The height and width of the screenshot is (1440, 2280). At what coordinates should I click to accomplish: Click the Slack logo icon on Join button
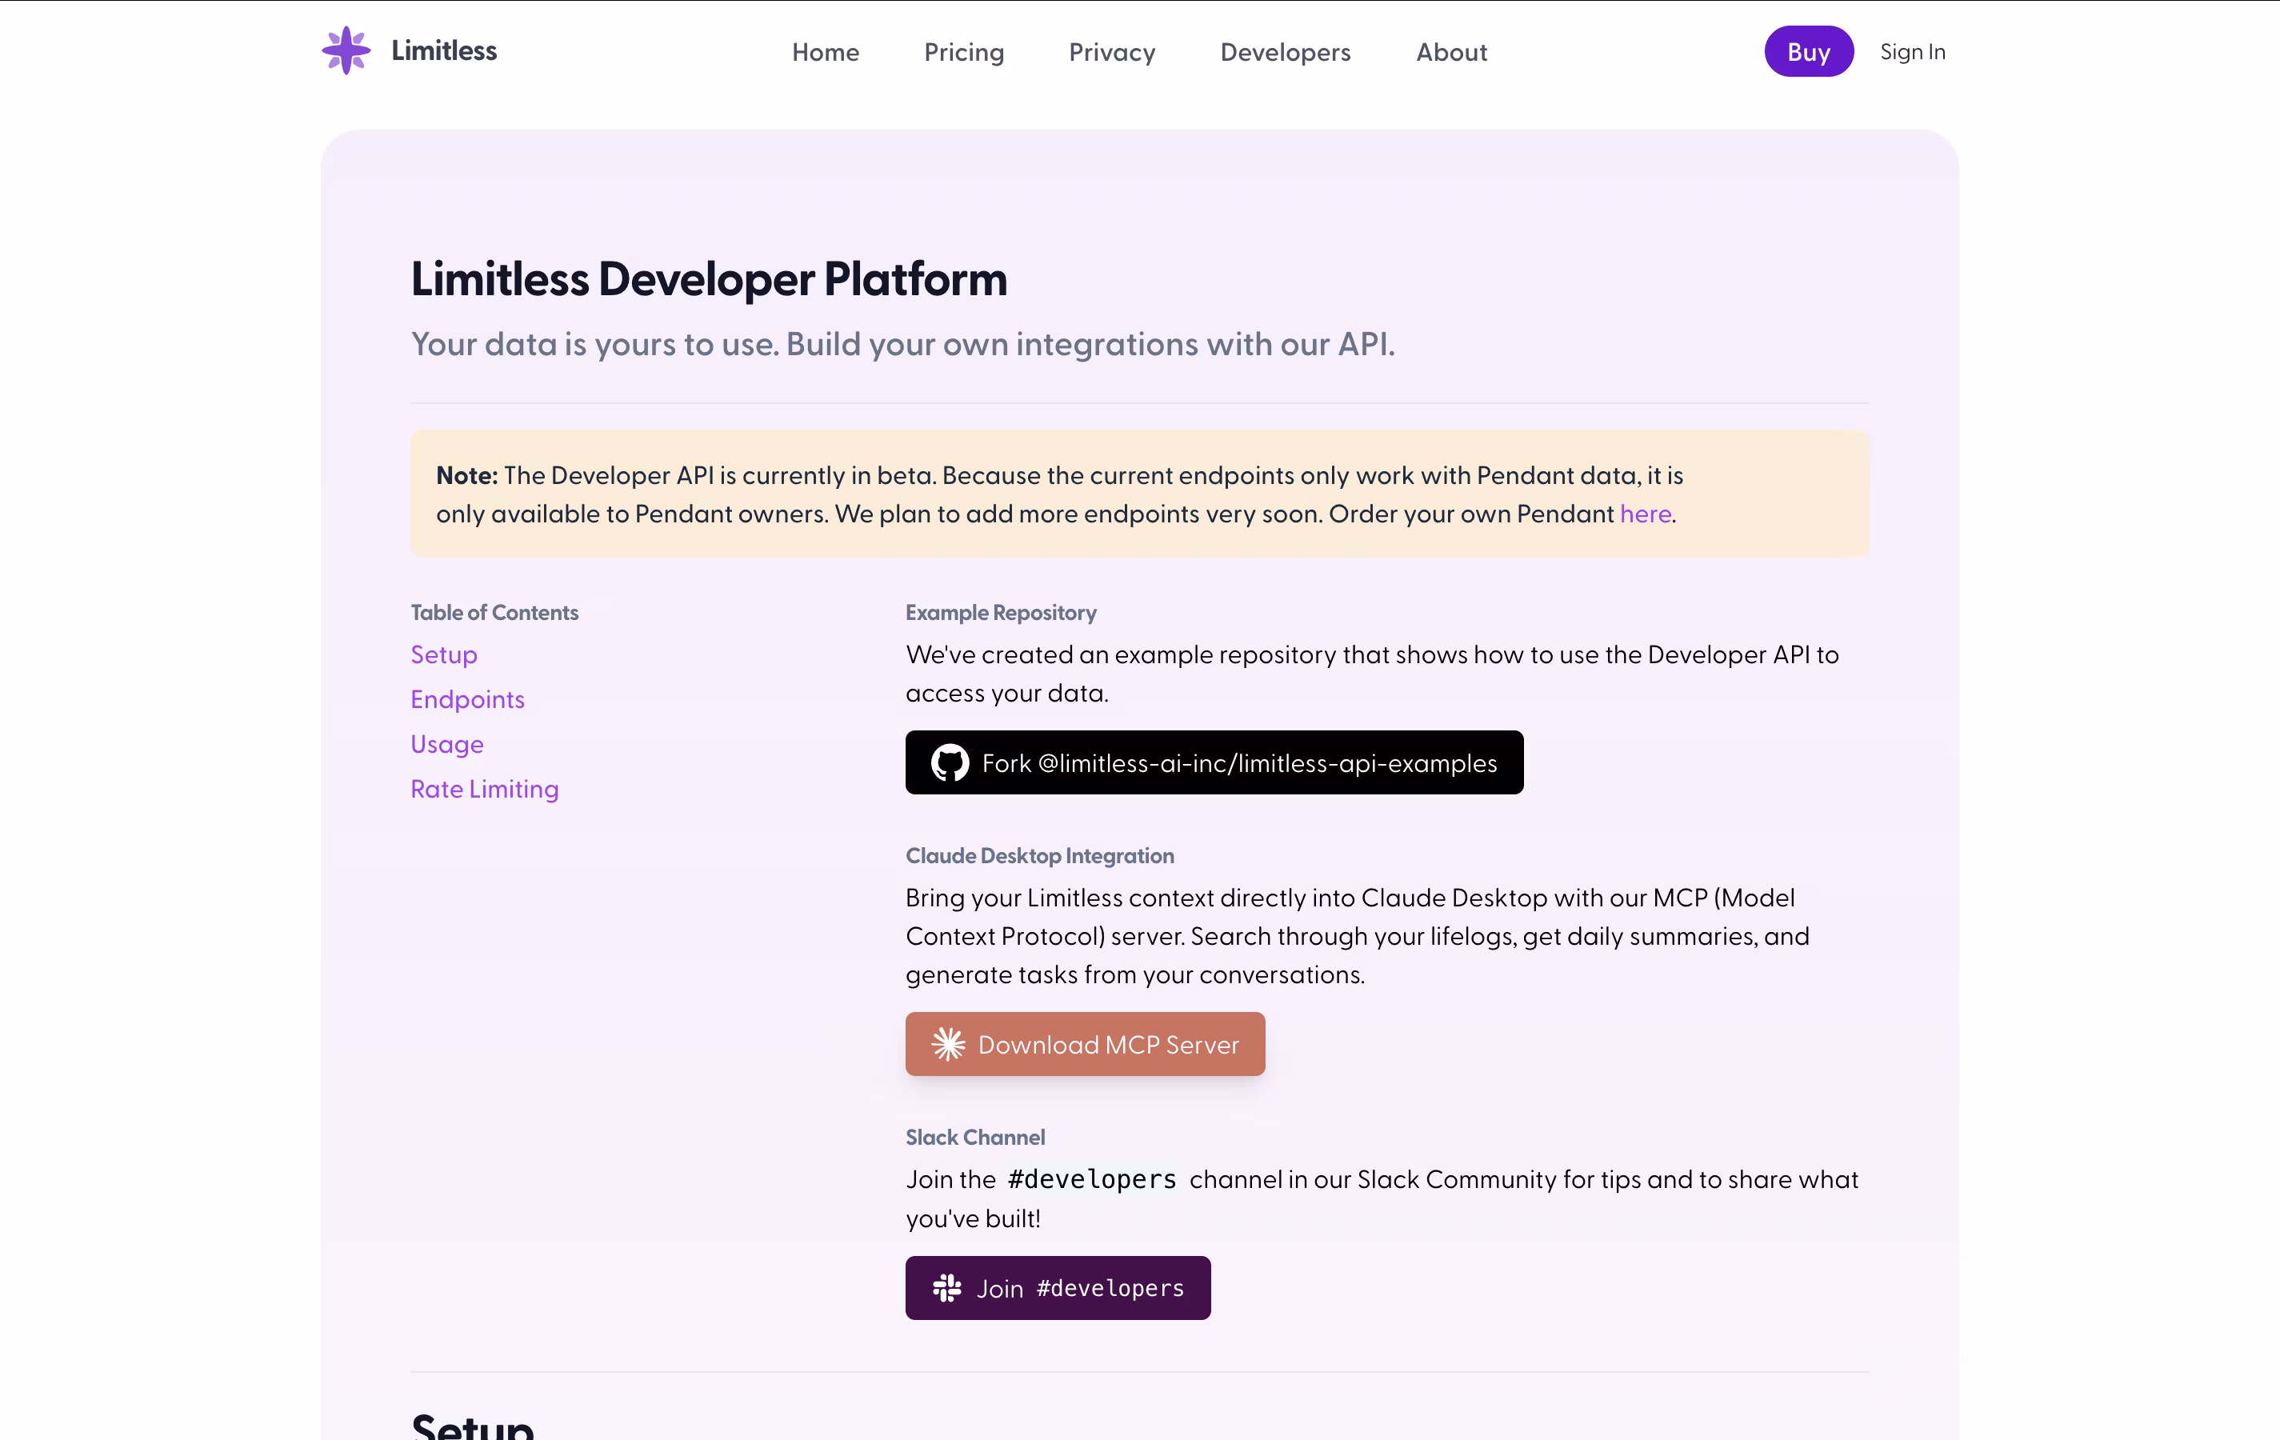[947, 1287]
